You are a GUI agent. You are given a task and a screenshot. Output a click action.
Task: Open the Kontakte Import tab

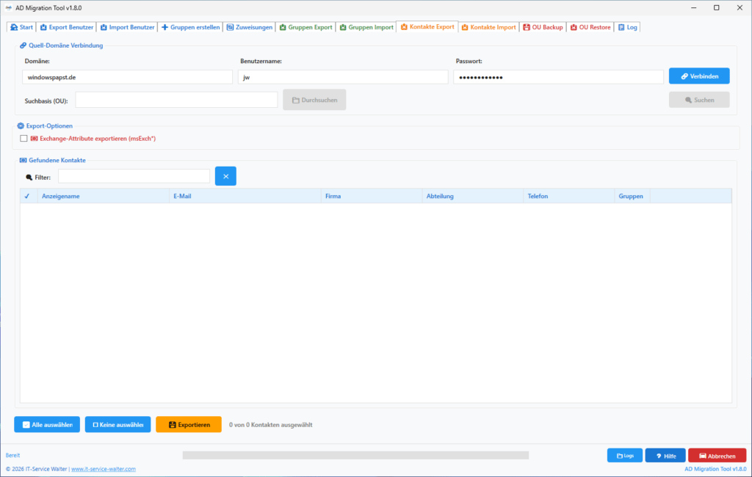pyautogui.click(x=488, y=27)
